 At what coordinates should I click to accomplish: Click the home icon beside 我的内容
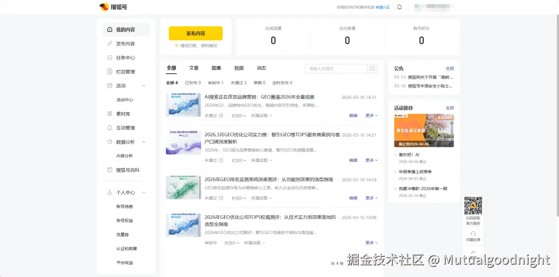[110, 30]
